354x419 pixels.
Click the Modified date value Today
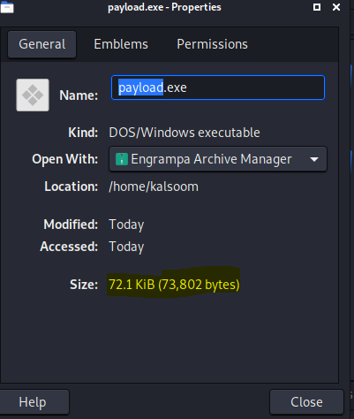coord(126,225)
